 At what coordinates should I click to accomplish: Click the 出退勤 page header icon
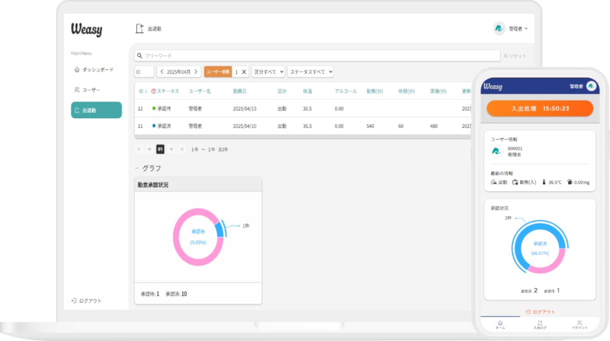click(140, 28)
